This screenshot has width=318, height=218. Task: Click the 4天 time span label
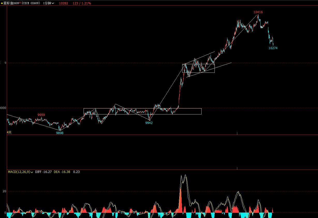pyautogui.click(x=9, y=133)
